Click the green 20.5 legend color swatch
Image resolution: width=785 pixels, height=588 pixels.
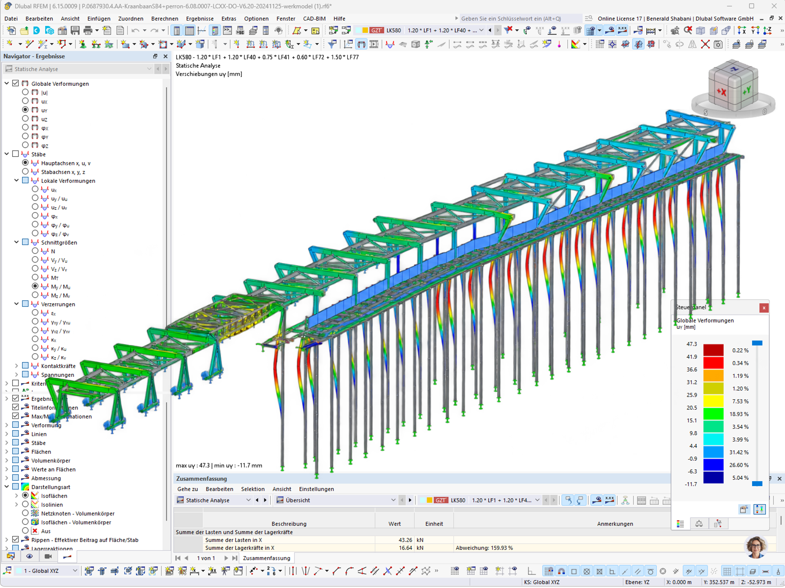coord(713,414)
